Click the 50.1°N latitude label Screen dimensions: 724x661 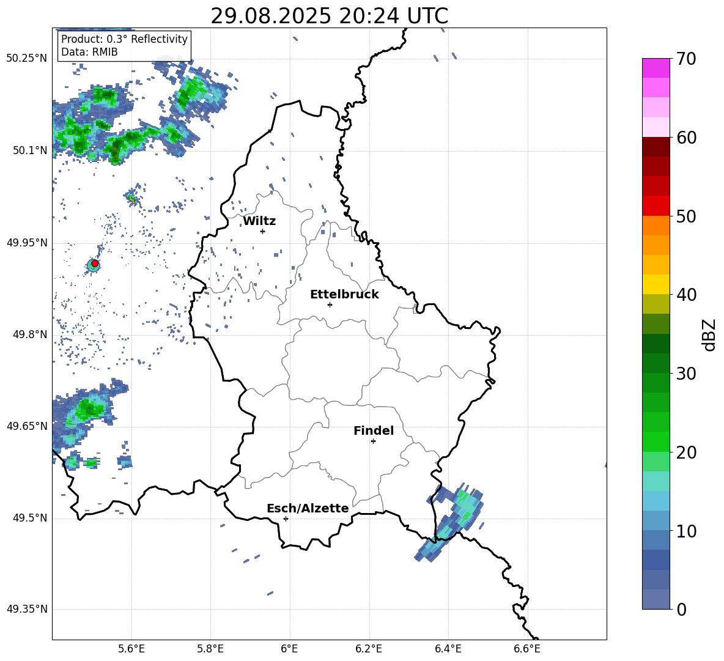[x=30, y=150]
